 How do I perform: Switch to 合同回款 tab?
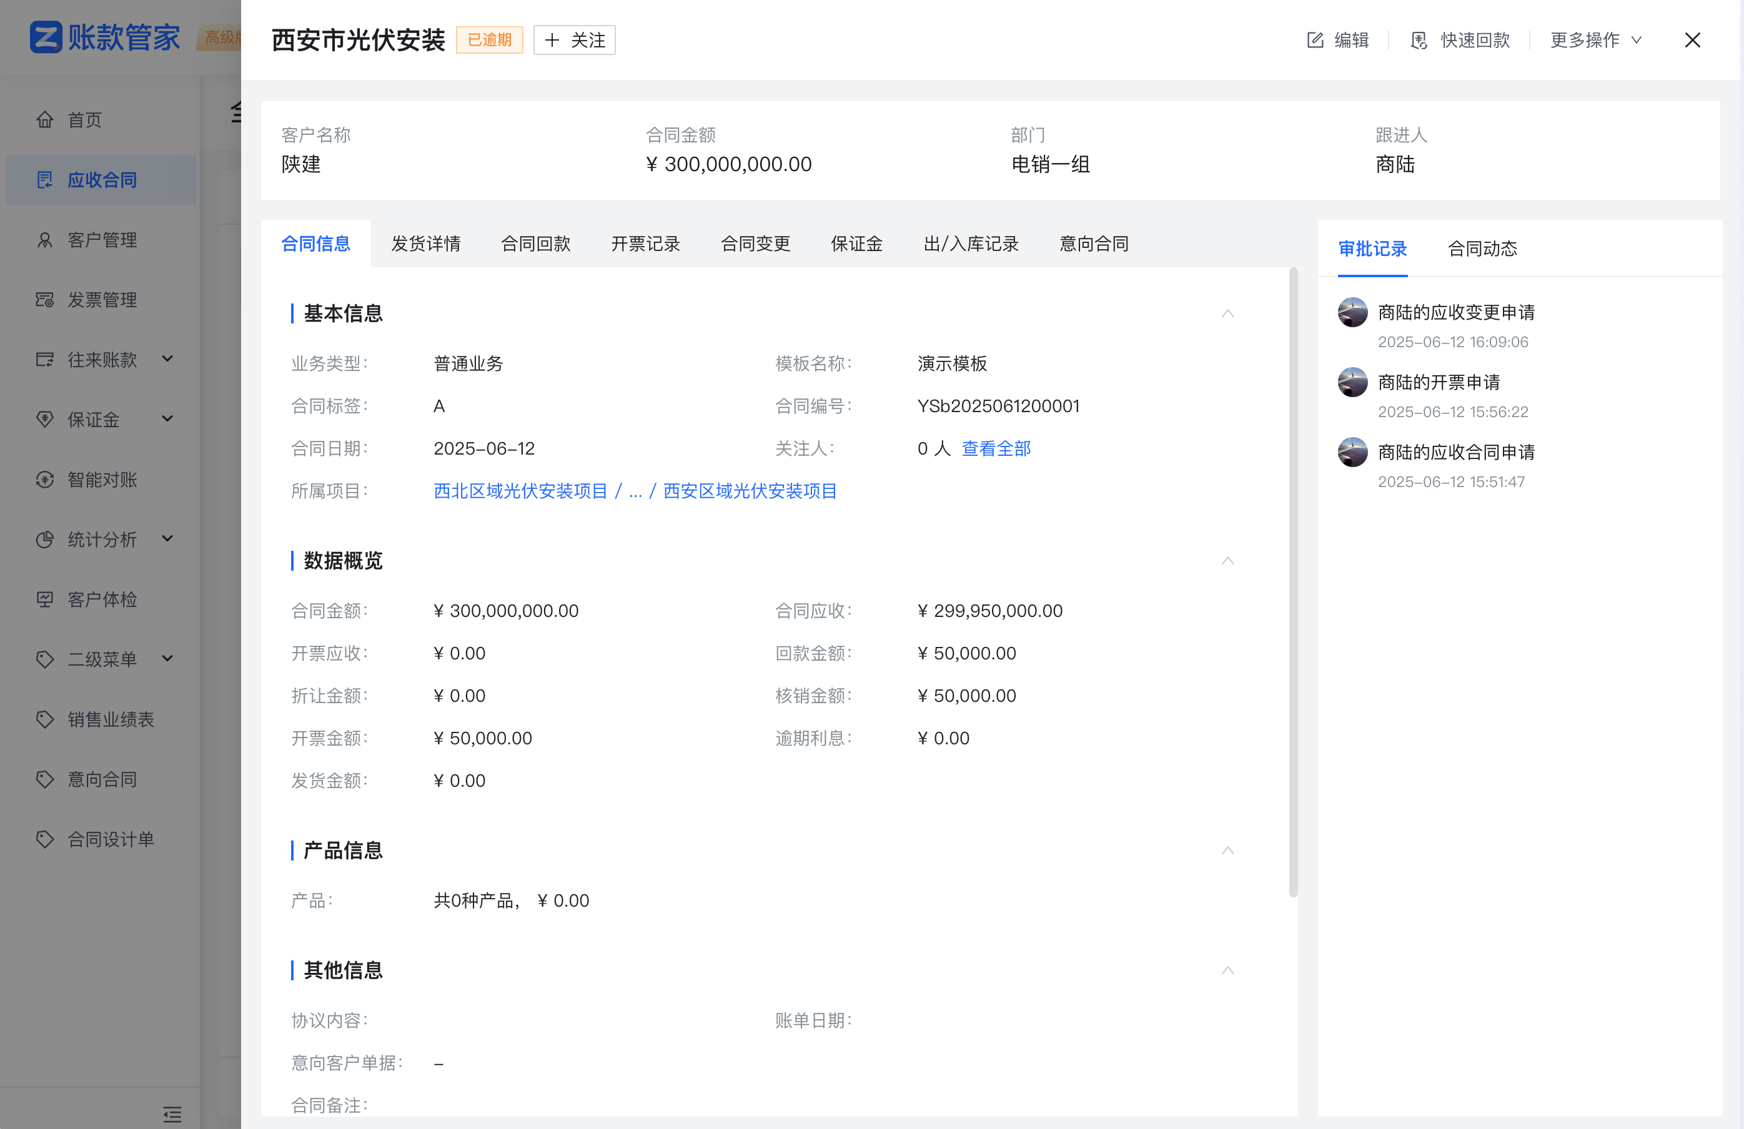coord(536,244)
